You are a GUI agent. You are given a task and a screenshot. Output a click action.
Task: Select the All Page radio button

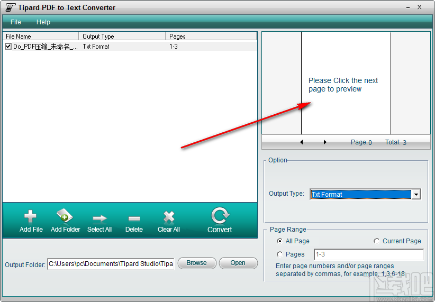pos(279,241)
